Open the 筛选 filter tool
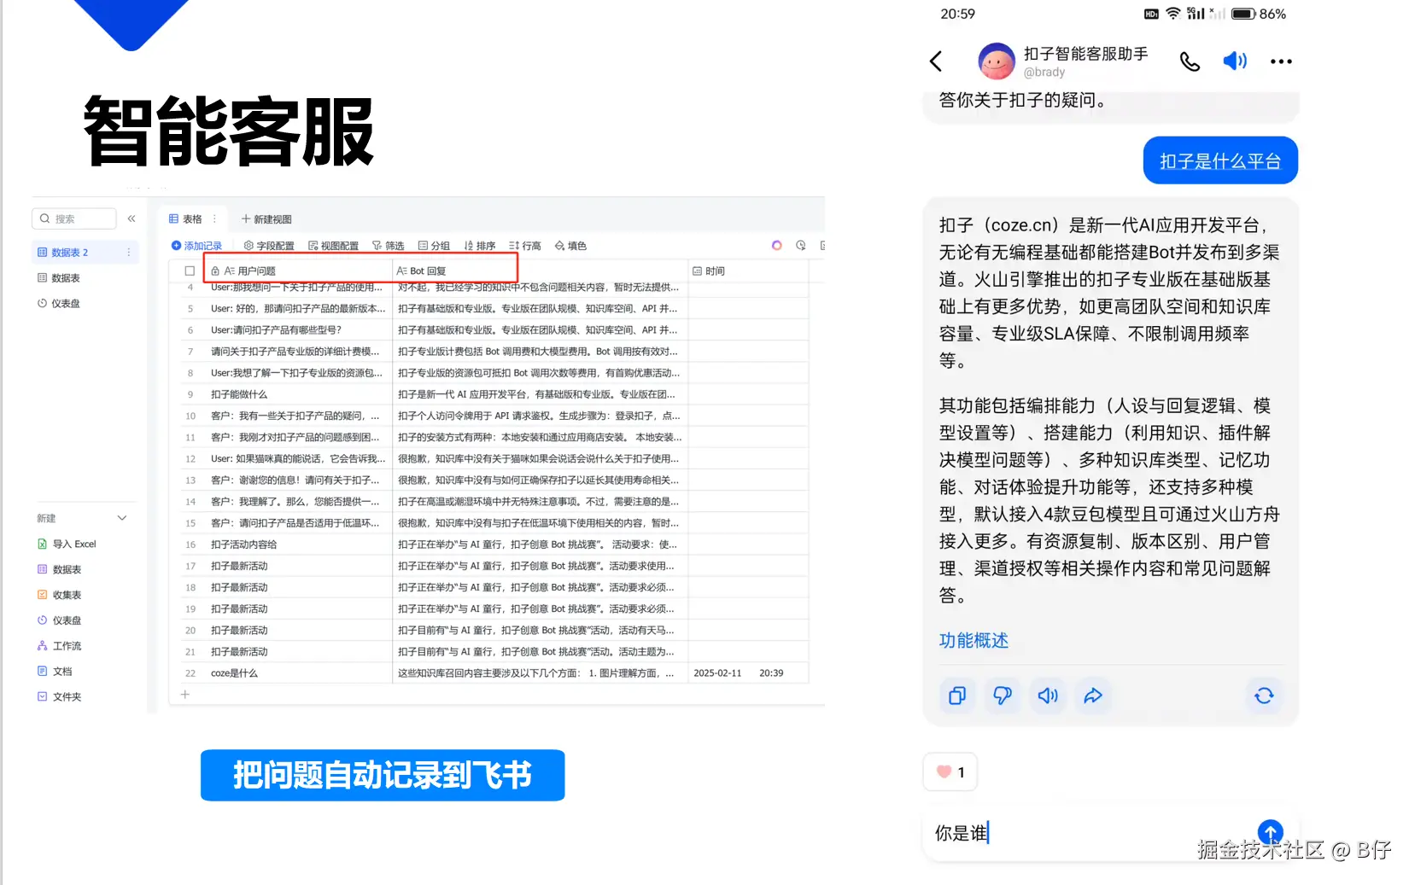The width and height of the screenshot is (1415, 885). (x=389, y=246)
